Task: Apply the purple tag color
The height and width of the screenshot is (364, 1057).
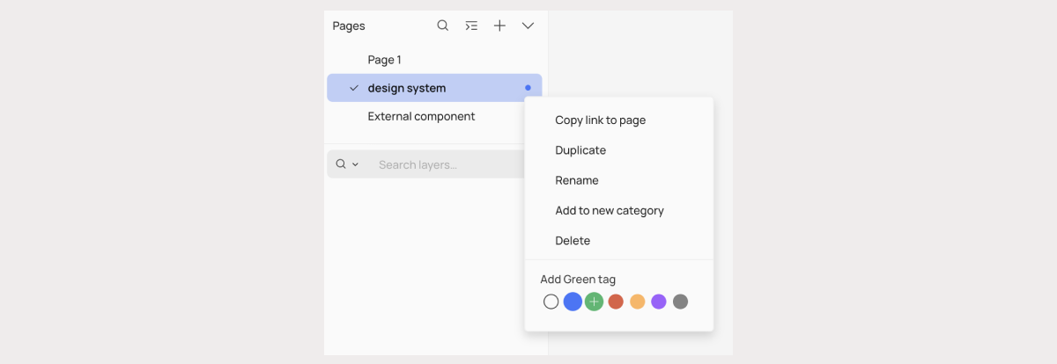Action: coord(659,302)
